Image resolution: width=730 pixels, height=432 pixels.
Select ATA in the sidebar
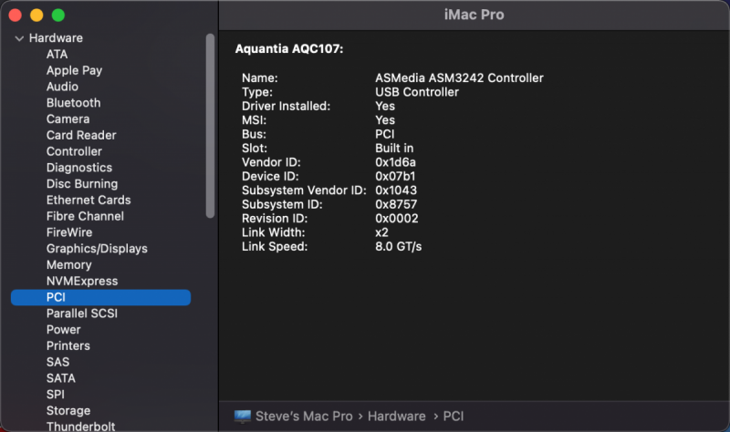(x=57, y=55)
